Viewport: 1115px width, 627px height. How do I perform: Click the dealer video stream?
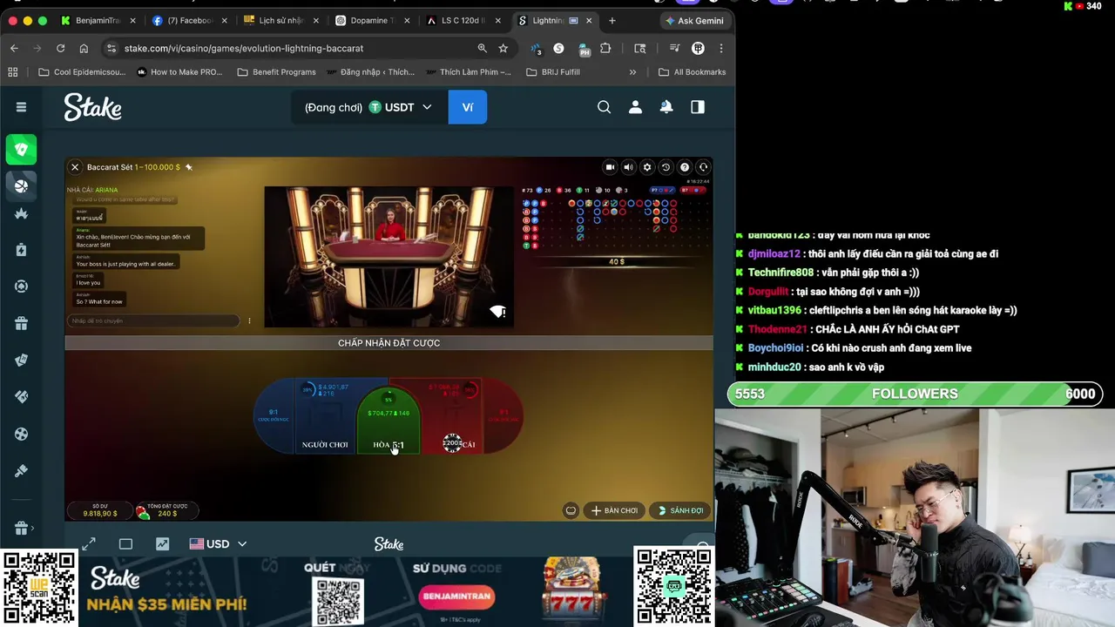pyautogui.click(x=389, y=257)
